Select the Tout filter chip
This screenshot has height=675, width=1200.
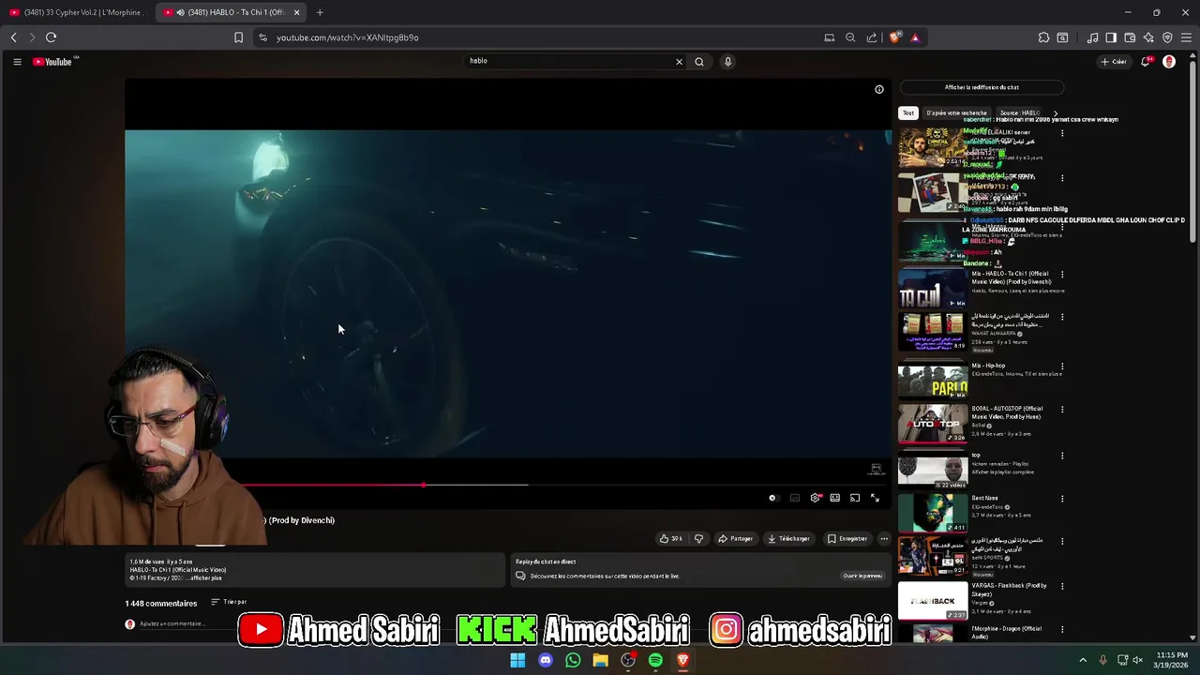point(907,113)
